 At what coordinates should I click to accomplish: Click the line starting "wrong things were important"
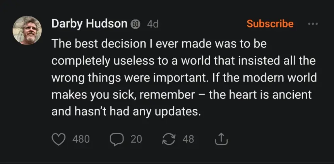pos(184,78)
